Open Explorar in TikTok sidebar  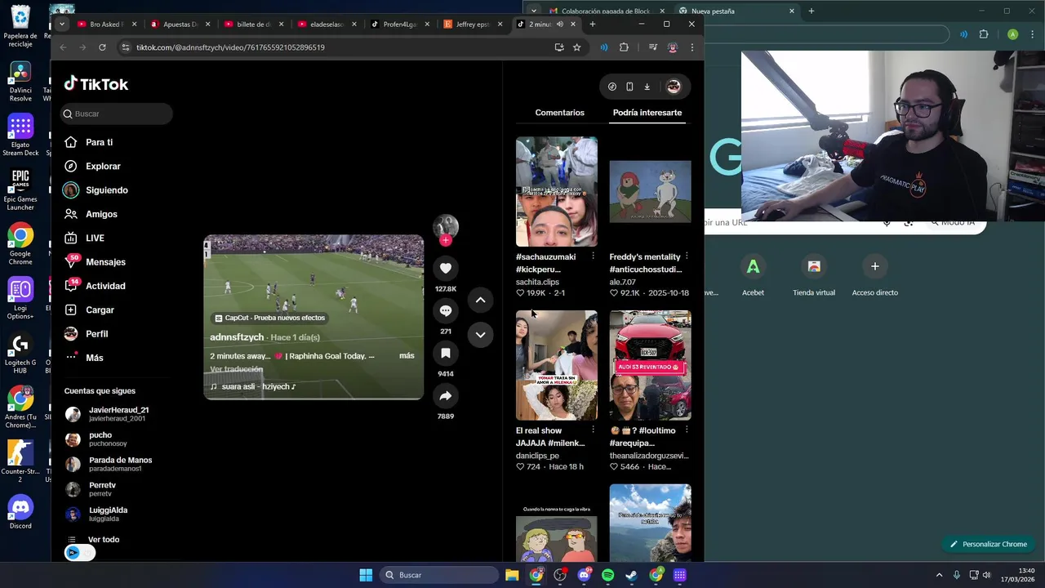pos(103,166)
